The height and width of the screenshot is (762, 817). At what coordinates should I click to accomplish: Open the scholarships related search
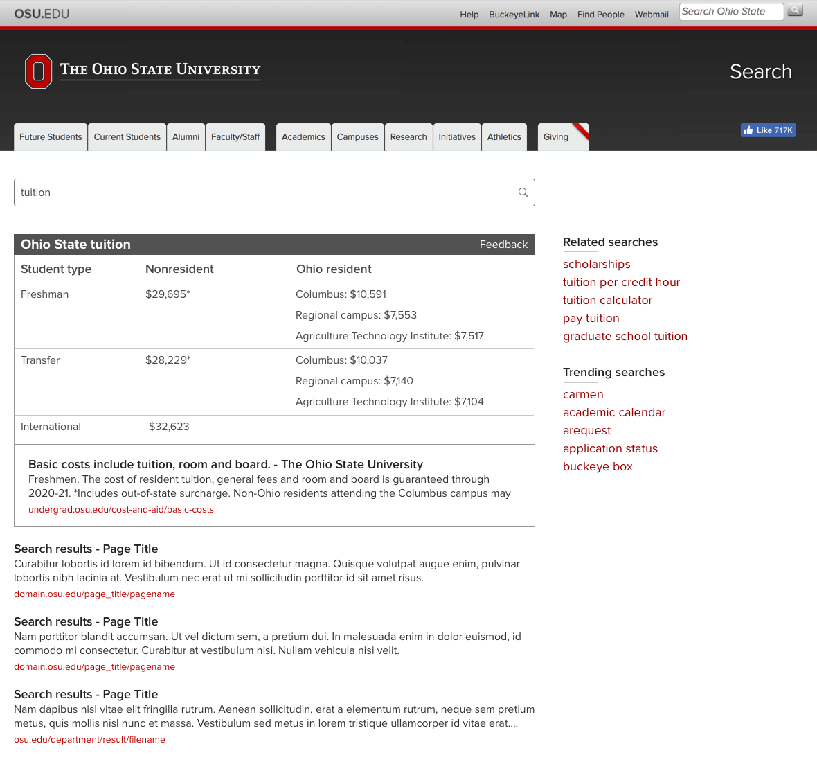596,264
